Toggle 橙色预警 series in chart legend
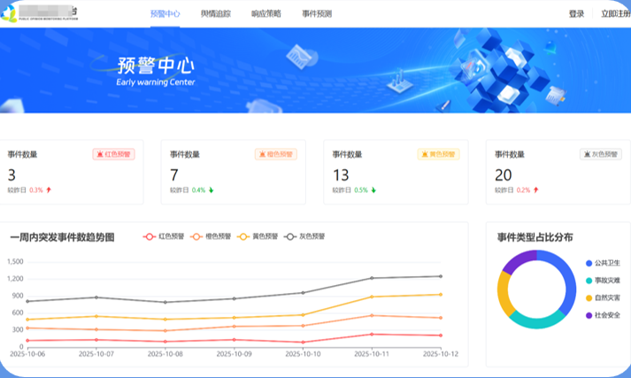Screen dimensions: 631x378 coord(211,236)
